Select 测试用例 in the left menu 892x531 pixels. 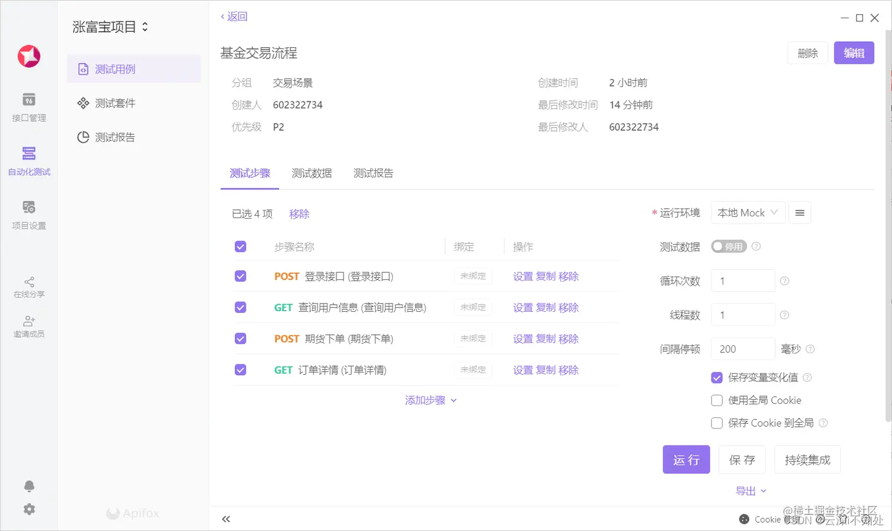tap(134, 69)
